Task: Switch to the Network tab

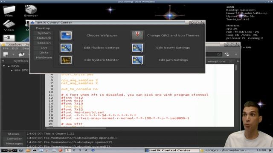Action: [44, 38]
